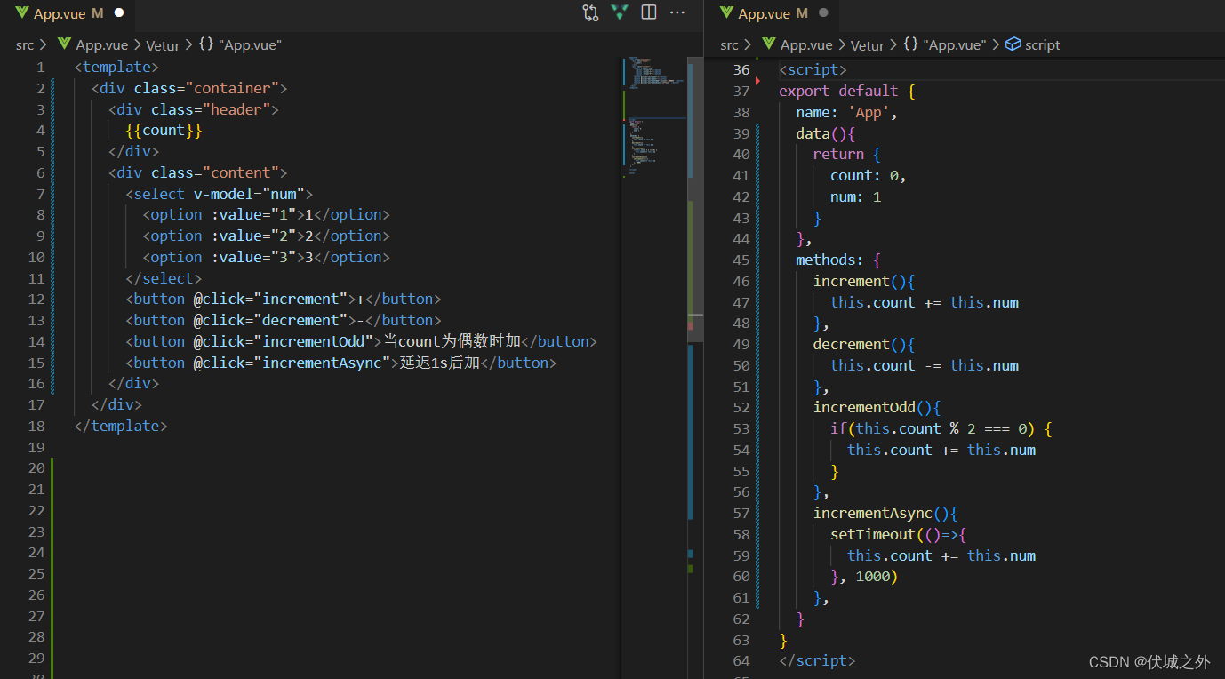Click the Open Changes compare icon in the toolbar
This screenshot has width=1225, height=679.
[588, 12]
